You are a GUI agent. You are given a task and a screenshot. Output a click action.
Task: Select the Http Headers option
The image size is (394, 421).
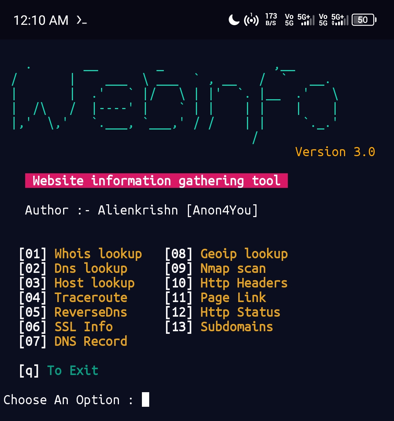coord(244,283)
